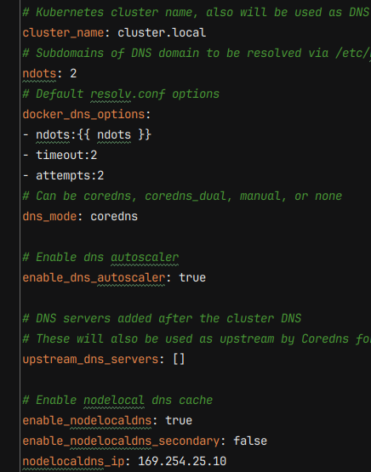371x472 pixels.
Task: Click the false value of enable_nodelocaldns_secondary
Action: pos(250,441)
